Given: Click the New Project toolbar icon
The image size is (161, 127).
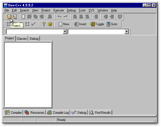Looking at the screenshot, I should pyautogui.click(x=9, y=17).
